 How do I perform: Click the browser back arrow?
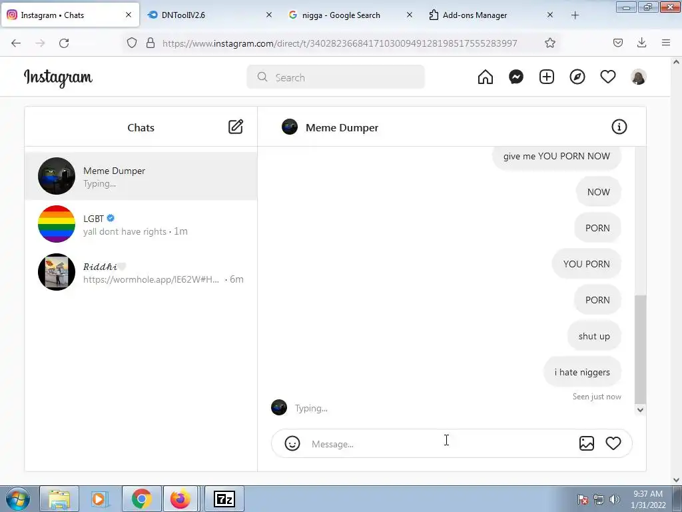pyautogui.click(x=16, y=43)
